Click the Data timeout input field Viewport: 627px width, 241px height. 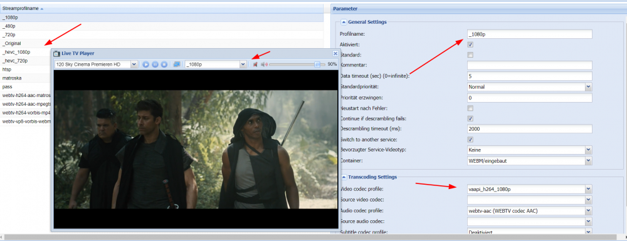pyautogui.click(x=529, y=76)
